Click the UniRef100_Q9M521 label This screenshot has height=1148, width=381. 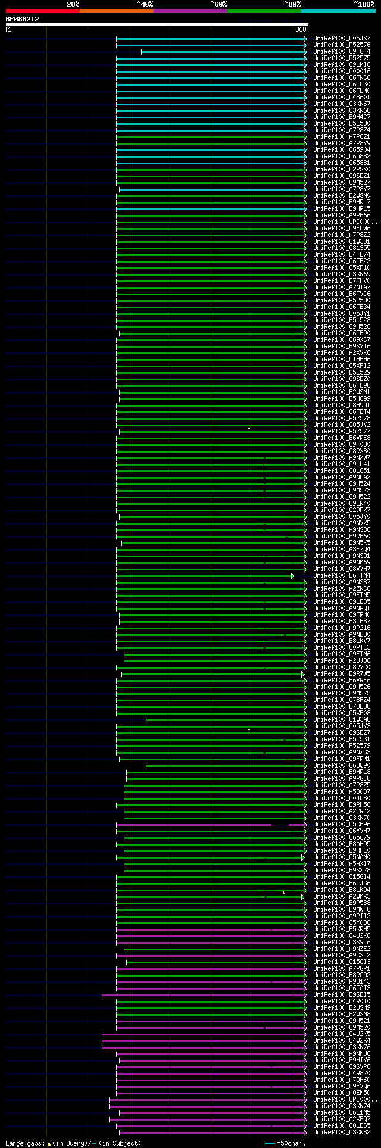click(342, 1021)
